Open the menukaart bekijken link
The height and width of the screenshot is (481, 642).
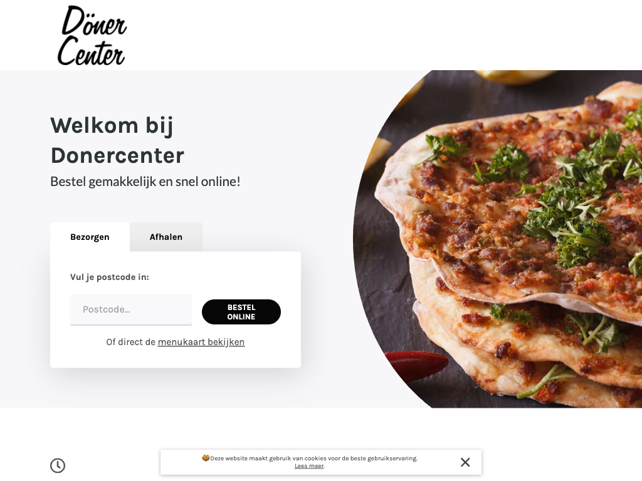click(x=201, y=342)
